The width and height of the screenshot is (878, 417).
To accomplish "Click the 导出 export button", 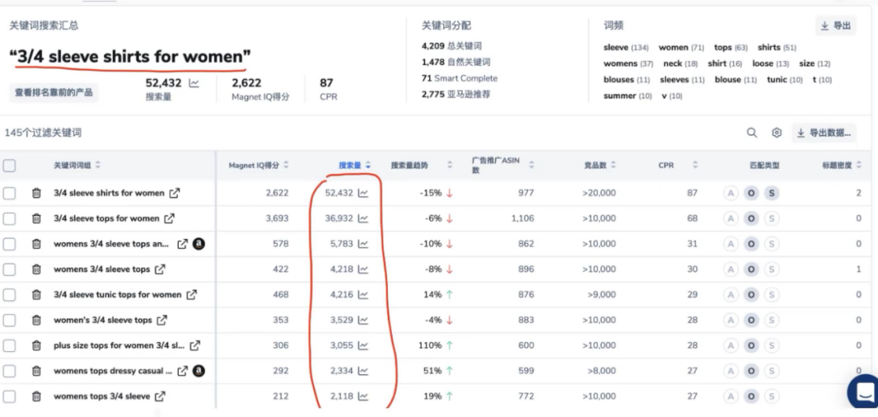I will pyautogui.click(x=836, y=26).
